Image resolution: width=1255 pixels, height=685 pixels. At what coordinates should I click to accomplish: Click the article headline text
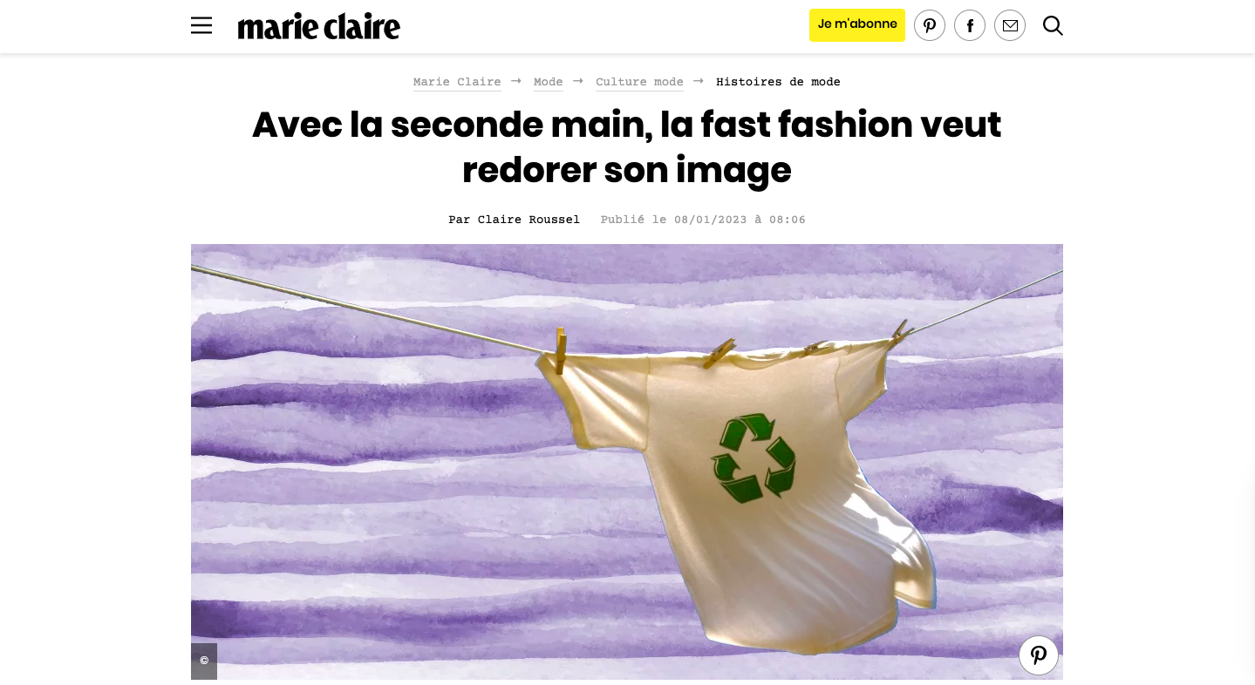[x=626, y=147]
